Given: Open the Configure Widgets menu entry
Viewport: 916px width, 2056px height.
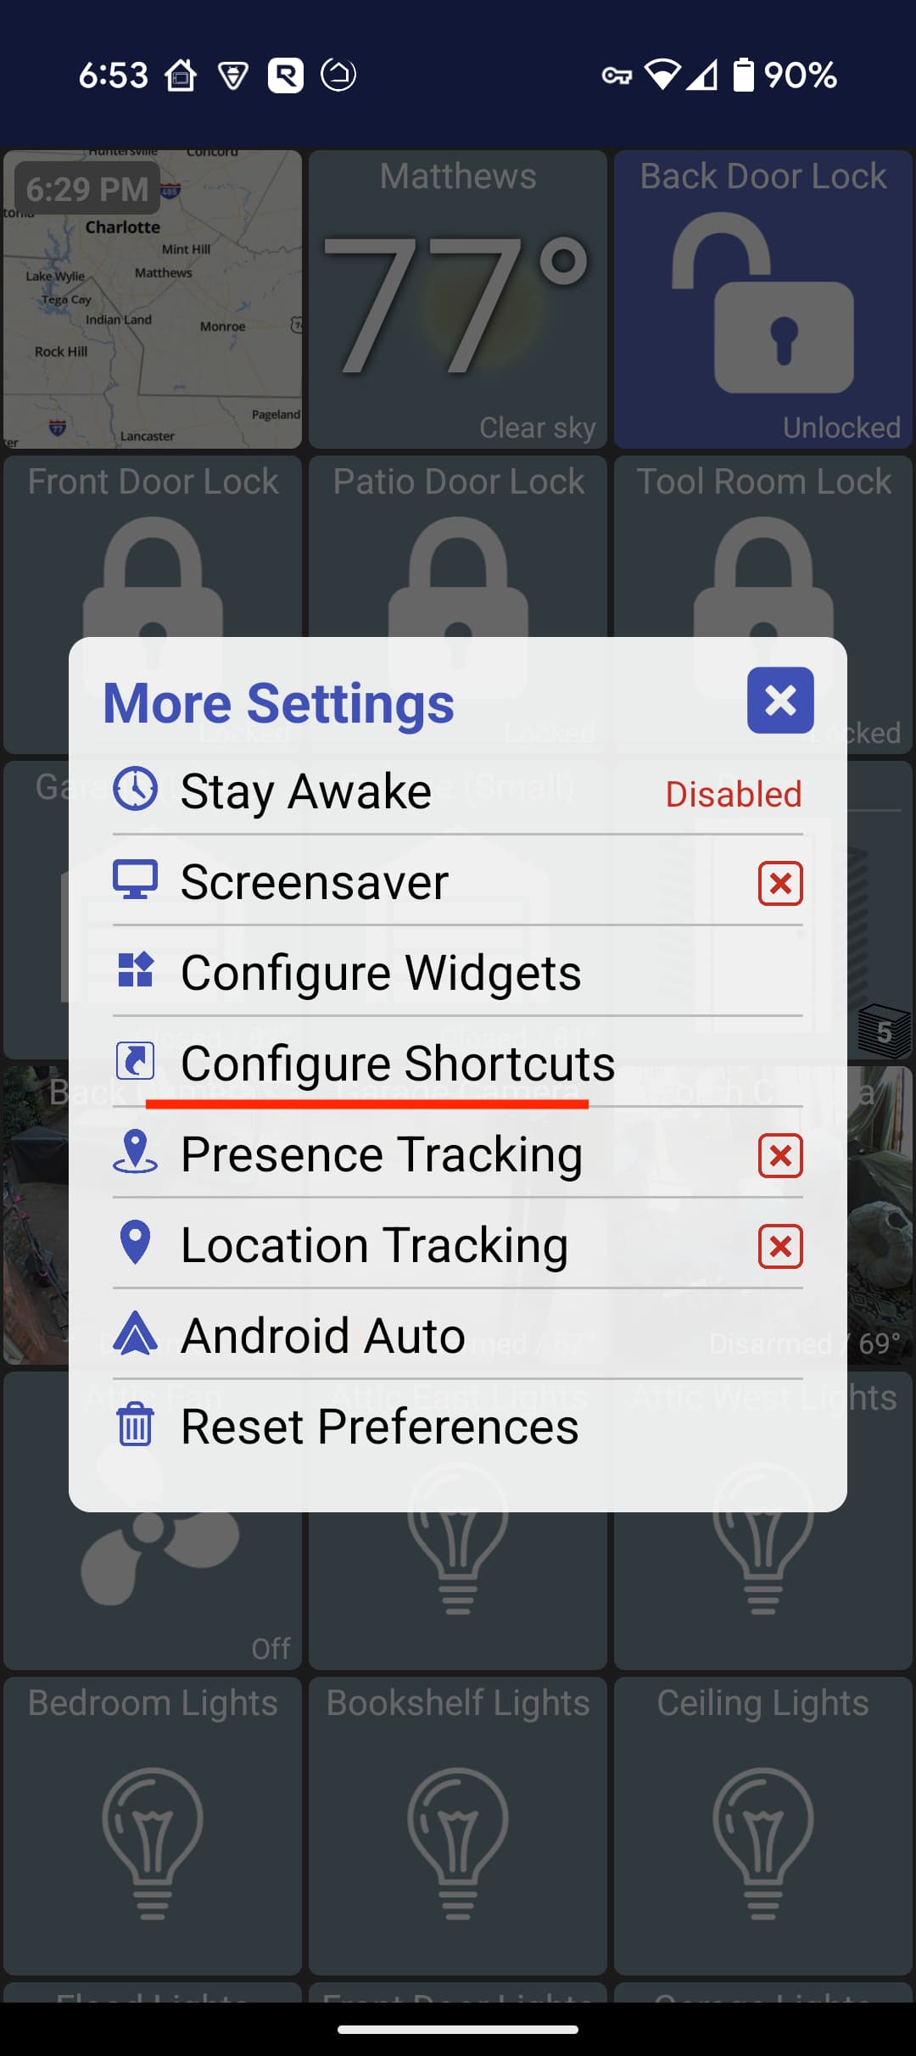Looking at the screenshot, I should (382, 972).
